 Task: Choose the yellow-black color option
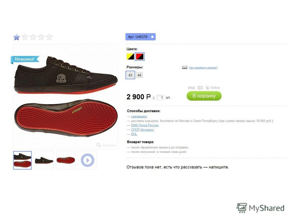coord(130,56)
